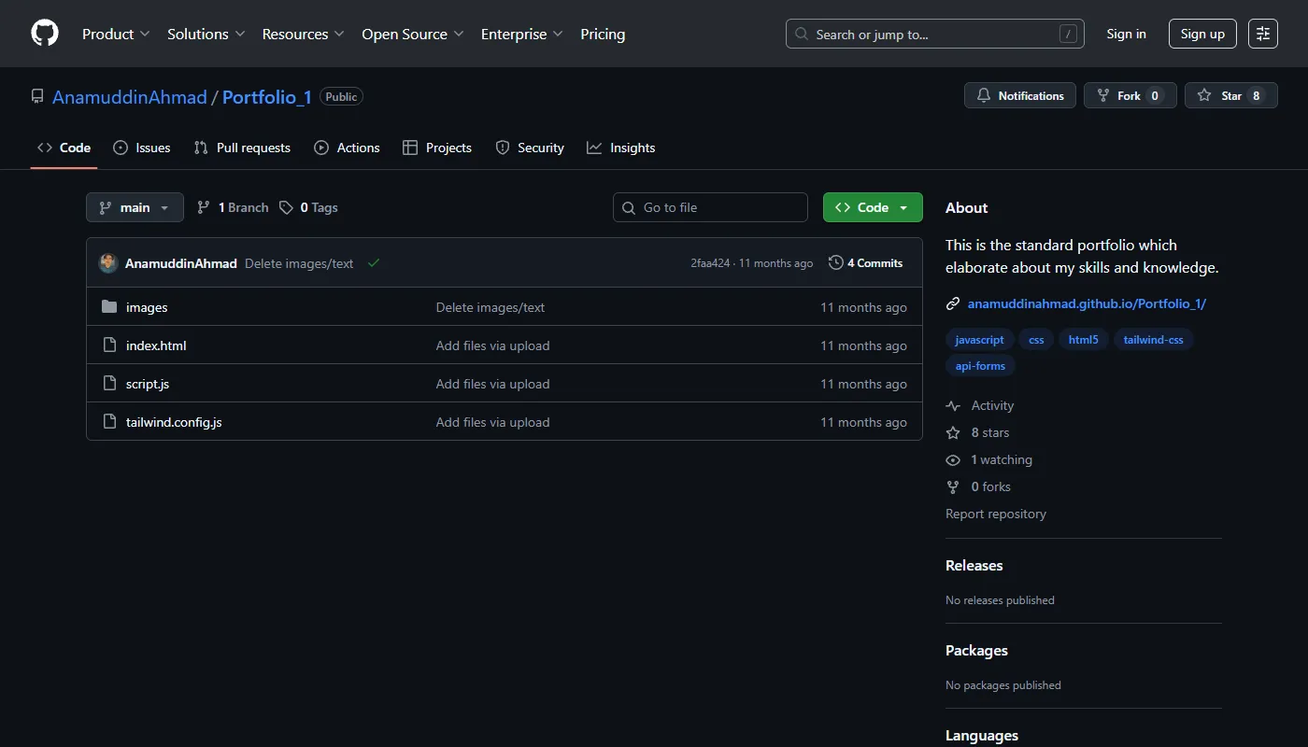Click the fork icon beside 0 forks
Viewport: 1308px width, 747px height.
pos(953,486)
